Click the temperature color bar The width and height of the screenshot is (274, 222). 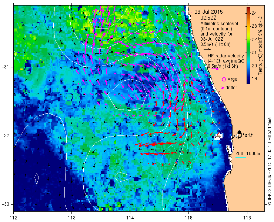248,46
